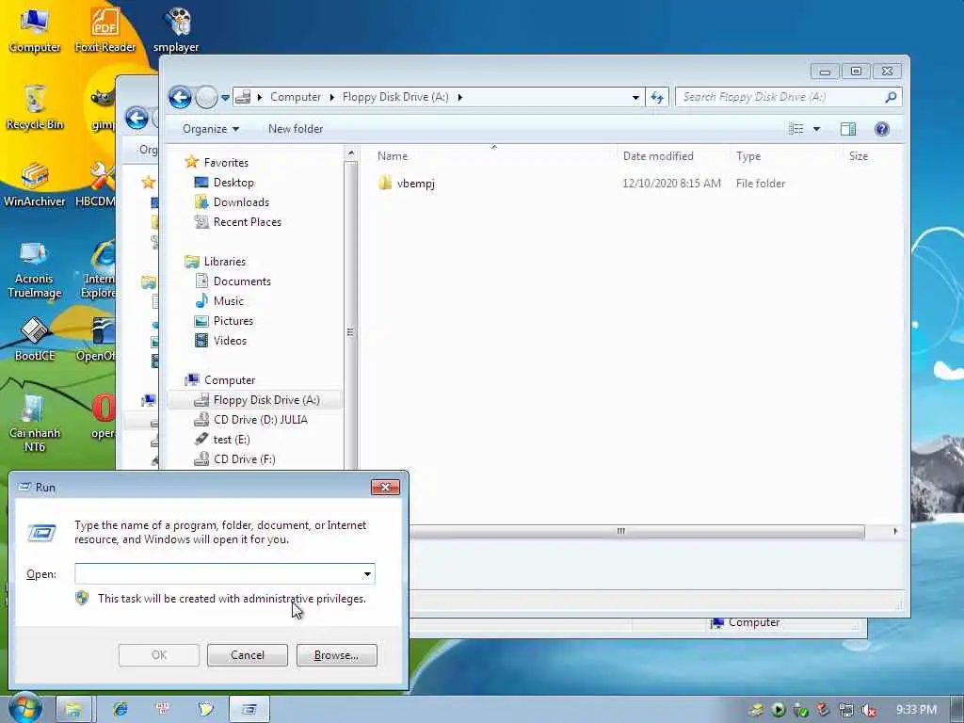This screenshot has height=723, width=964.
Task: Open WinArchiver desktop shortcut
Action: click(35, 185)
